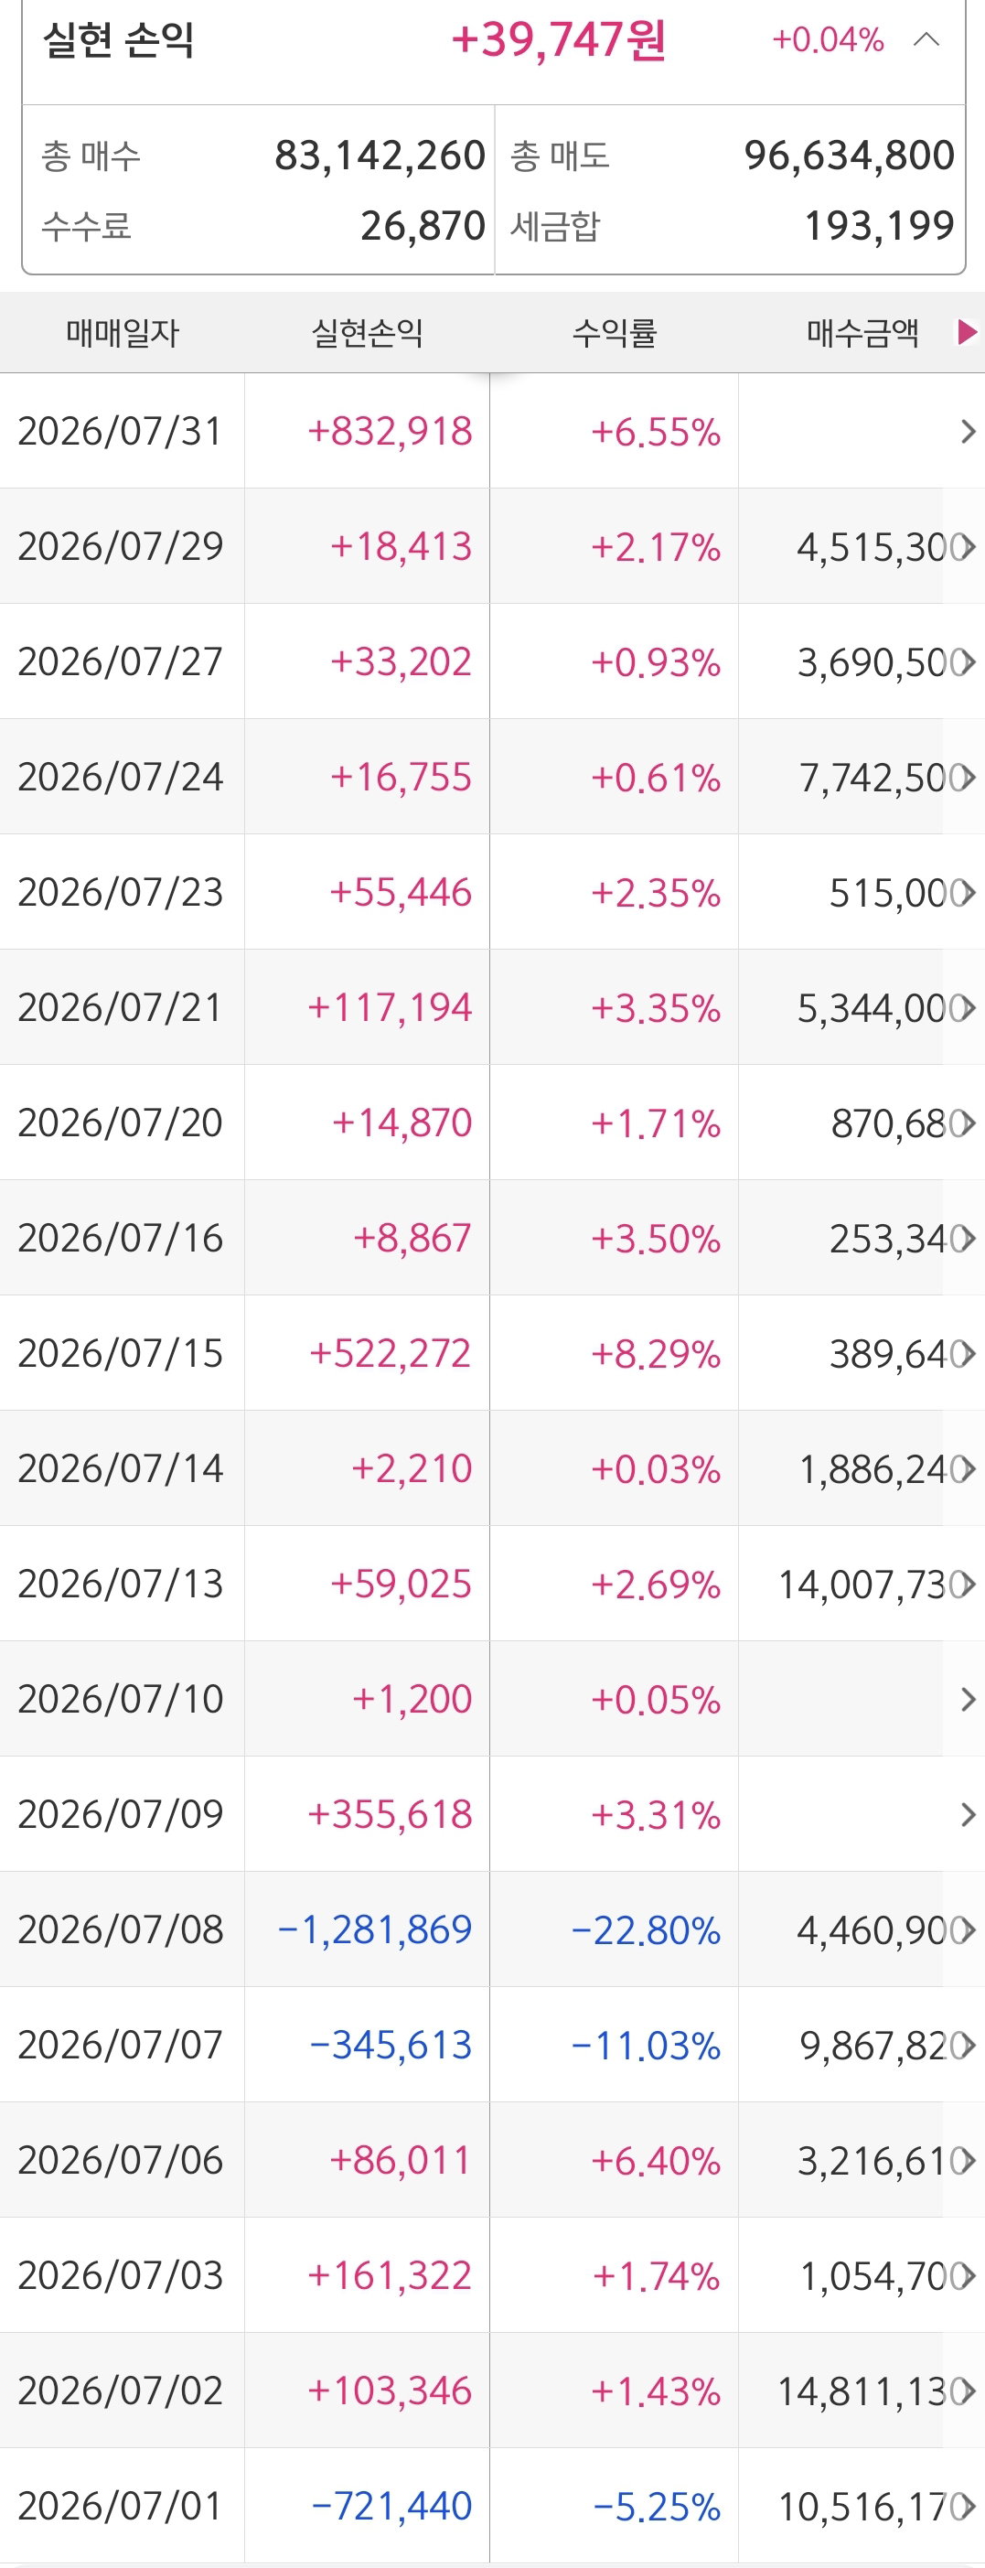
Task: Open details chevron for 2026/07/09
Action: click(x=966, y=1814)
